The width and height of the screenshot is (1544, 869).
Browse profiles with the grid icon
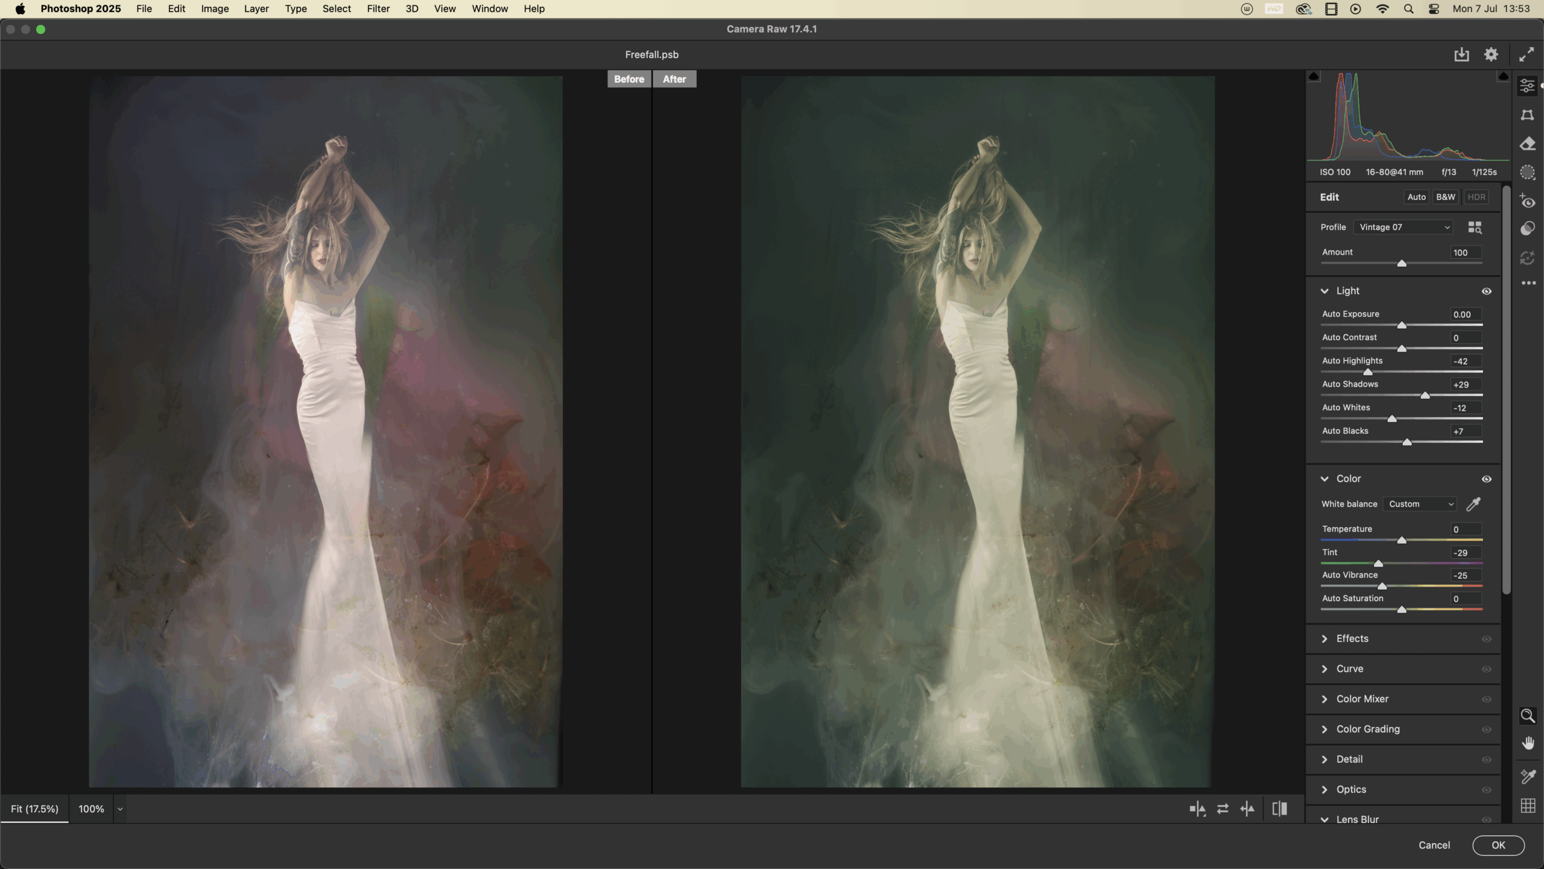pos(1475,228)
